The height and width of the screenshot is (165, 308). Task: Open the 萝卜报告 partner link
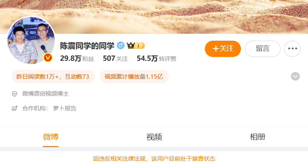pos(65,108)
